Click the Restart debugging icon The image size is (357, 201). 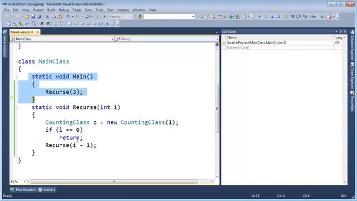coord(278,17)
